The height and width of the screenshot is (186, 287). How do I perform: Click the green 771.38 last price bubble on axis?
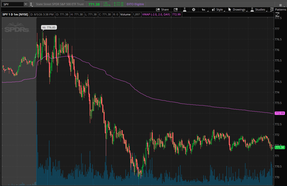point(280,147)
